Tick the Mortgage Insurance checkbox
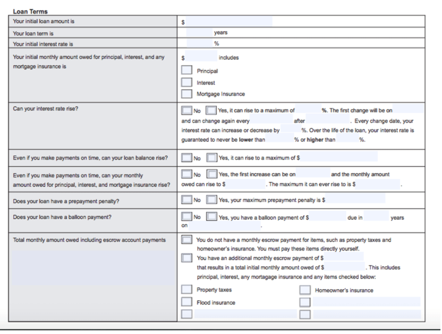The width and height of the screenshot is (442, 334). pyautogui.click(x=186, y=94)
